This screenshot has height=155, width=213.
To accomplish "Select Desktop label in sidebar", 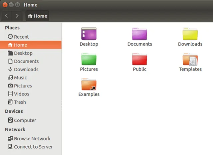I will (23, 53).
